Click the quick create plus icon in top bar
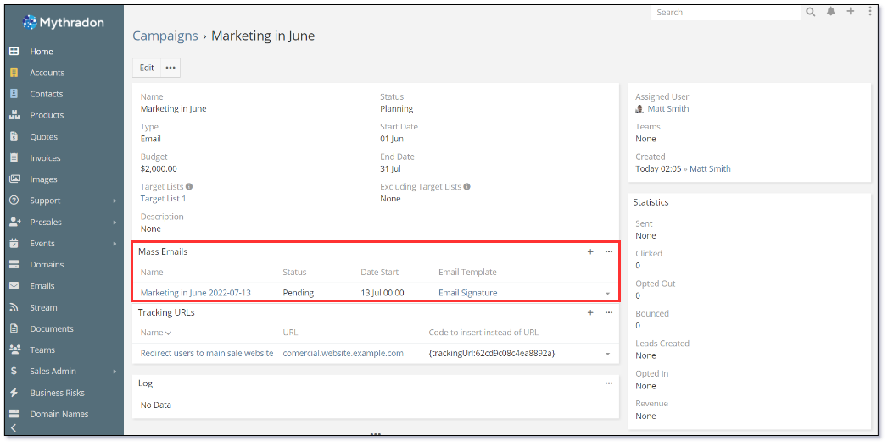The width and height of the screenshot is (888, 446). point(851,11)
